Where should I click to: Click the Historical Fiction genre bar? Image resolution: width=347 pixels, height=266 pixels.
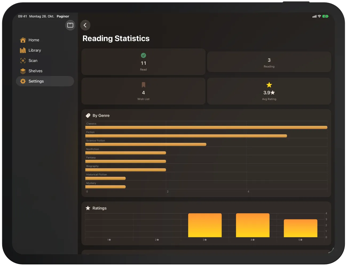[x=105, y=178]
